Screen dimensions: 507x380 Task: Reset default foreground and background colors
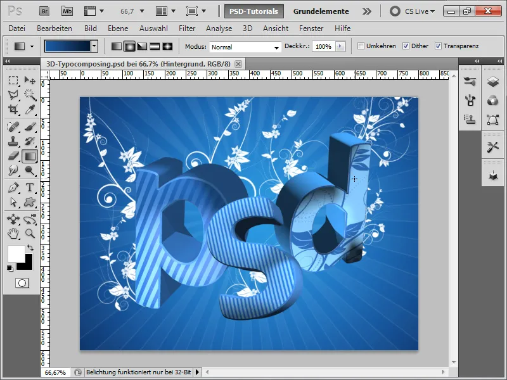[x=10, y=268]
